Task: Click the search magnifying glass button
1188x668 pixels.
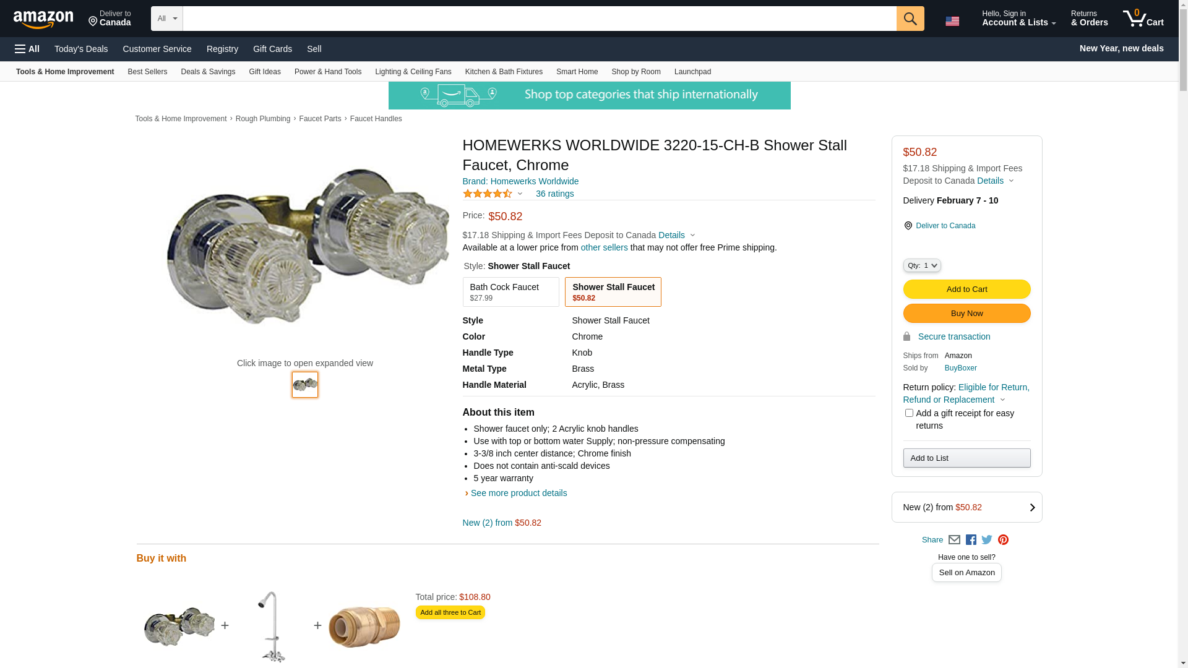Action: [910, 19]
